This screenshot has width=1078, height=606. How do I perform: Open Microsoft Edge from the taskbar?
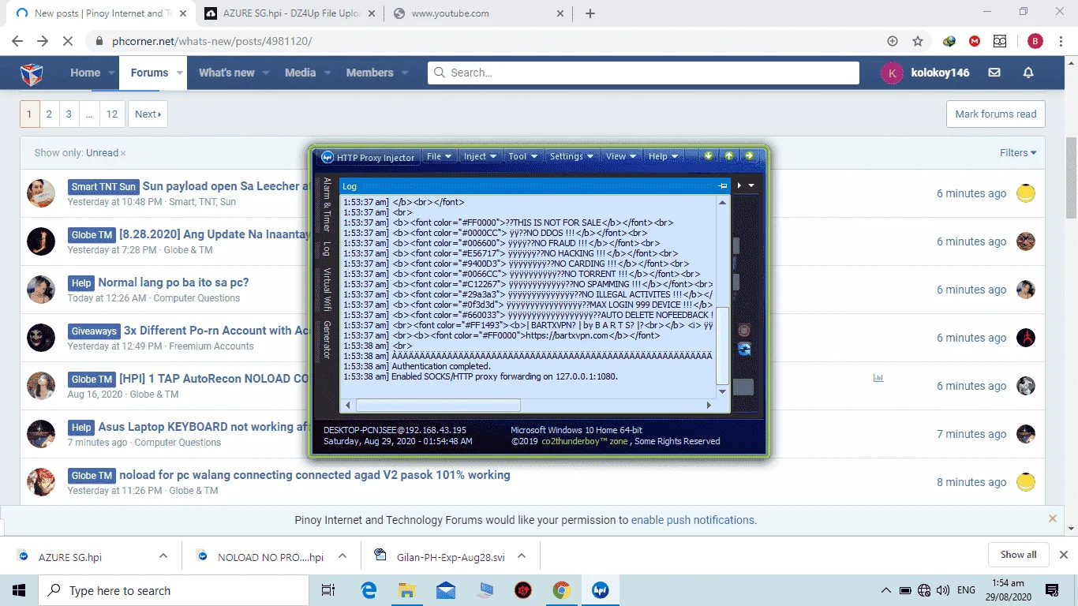(369, 590)
